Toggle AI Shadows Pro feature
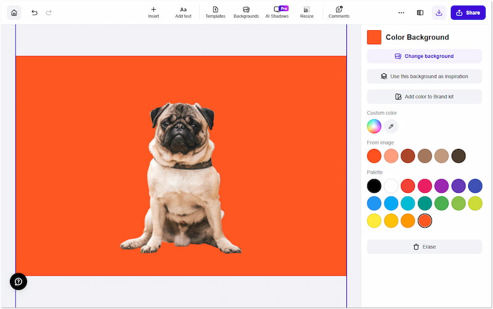This screenshot has height=309, width=493. point(277,12)
